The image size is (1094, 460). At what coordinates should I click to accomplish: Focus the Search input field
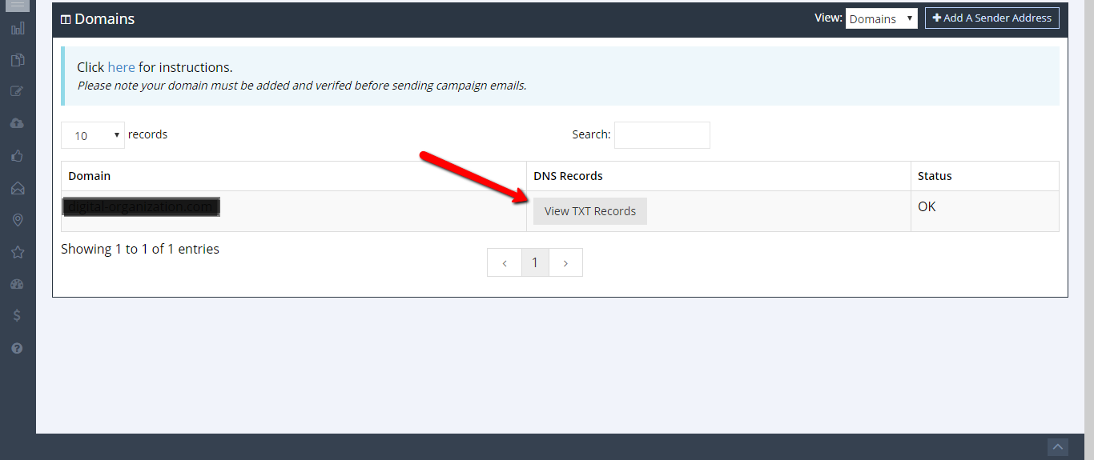click(x=662, y=135)
